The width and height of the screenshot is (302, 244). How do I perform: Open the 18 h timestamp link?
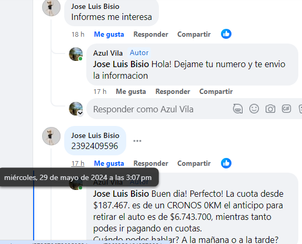(78, 35)
